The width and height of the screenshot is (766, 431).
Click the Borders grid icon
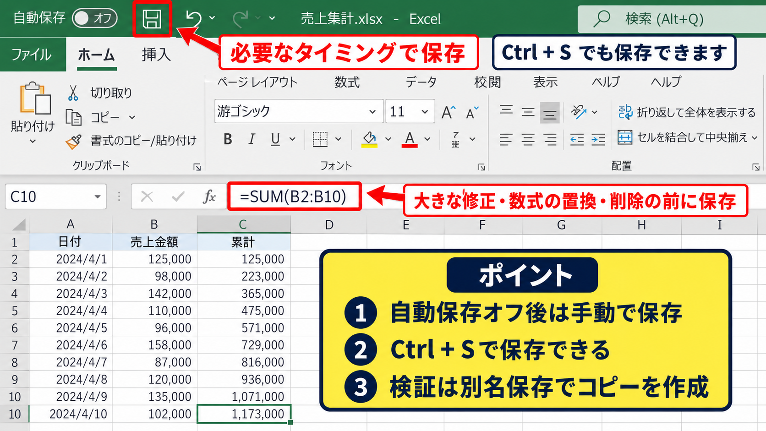click(320, 139)
